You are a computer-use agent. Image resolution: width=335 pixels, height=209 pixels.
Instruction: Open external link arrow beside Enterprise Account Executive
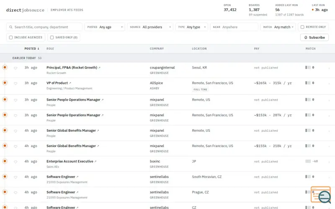click(95, 161)
